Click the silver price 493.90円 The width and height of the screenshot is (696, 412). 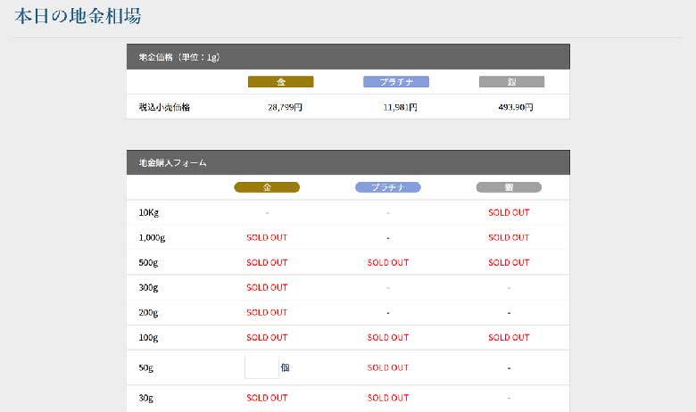(x=516, y=107)
